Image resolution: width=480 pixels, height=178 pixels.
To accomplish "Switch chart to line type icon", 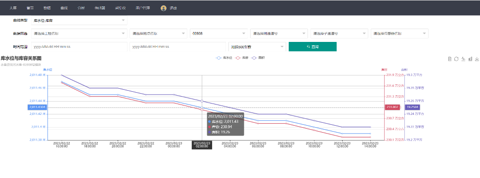I will [x=464, y=59].
